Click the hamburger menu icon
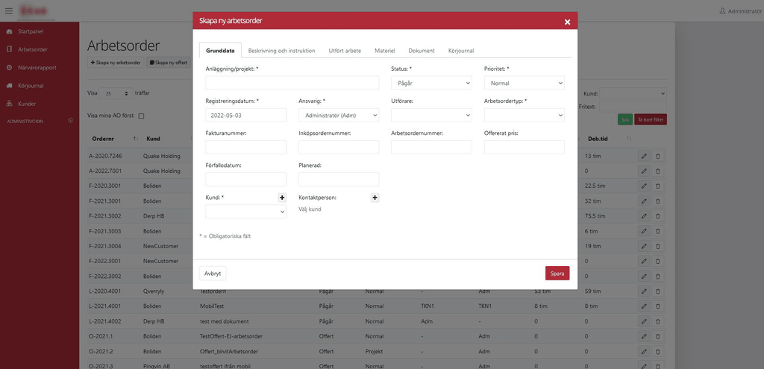Image resolution: width=764 pixels, height=369 pixels. coord(9,10)
